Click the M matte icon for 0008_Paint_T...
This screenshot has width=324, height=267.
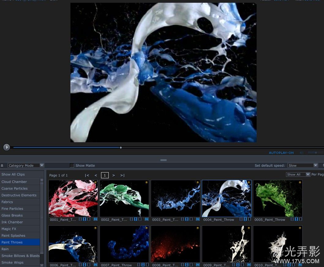tap(198, 265)
